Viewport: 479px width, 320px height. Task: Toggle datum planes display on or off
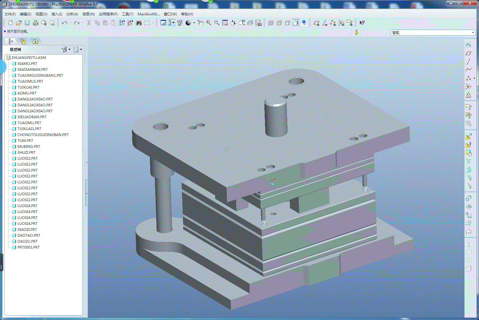coord(317,23)
